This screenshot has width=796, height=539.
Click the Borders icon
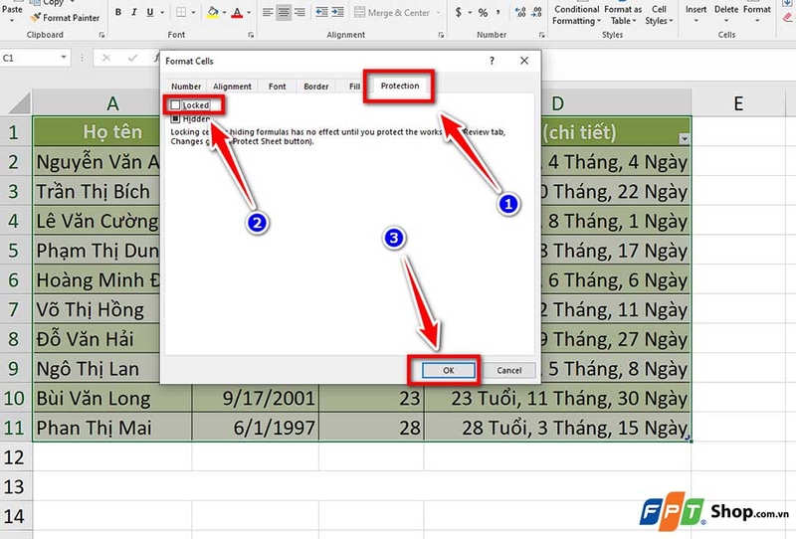point(181,12)
